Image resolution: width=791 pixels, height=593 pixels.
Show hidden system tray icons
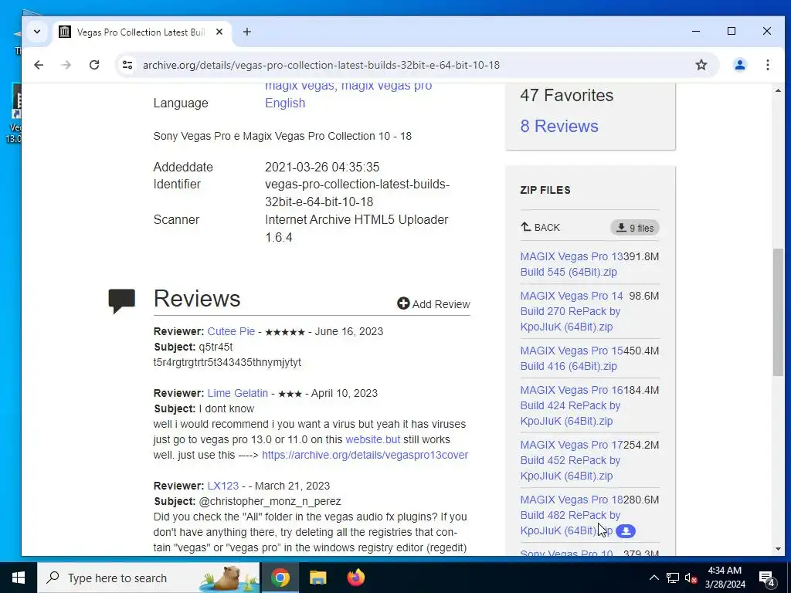click(654, 578)
